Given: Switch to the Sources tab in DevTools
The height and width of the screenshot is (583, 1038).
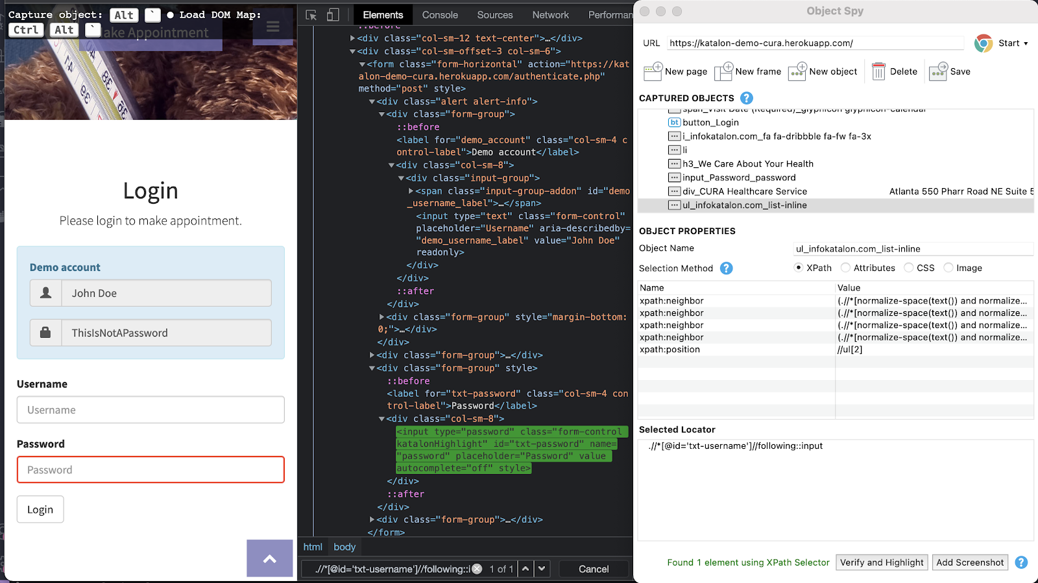Looking at the screenshot, I should tap(495, 15).
